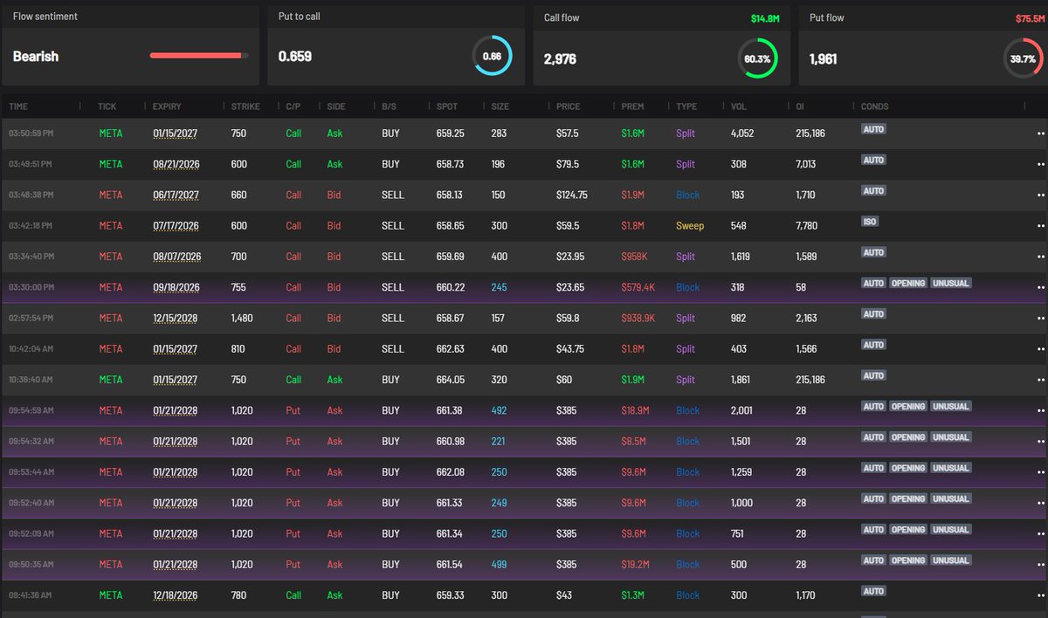Open row menu dots for 10:38:40 AM trade
1048x618 pixels.
[x=1040, y=380]
